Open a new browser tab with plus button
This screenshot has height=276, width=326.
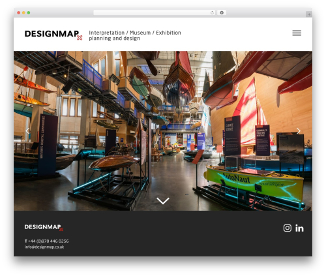309,14
